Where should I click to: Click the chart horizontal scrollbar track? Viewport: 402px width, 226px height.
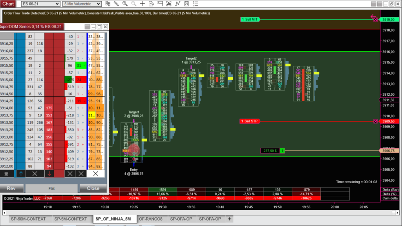[x=200, y=213]
